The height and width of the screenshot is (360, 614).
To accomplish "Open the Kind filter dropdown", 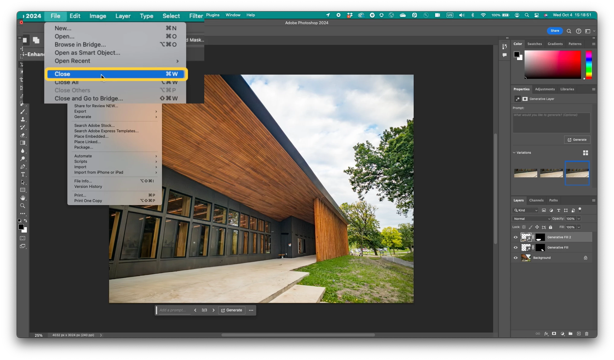I will tap(526, 210).
